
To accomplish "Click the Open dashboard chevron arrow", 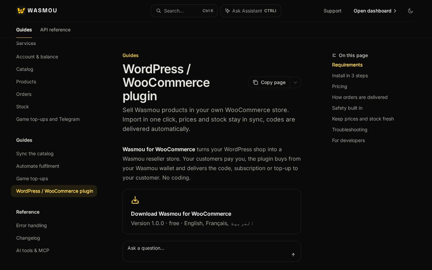I will (x=395, y=11).
